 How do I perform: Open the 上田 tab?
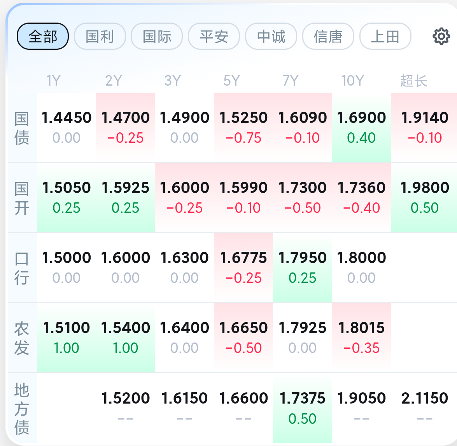tap(385, 37)
